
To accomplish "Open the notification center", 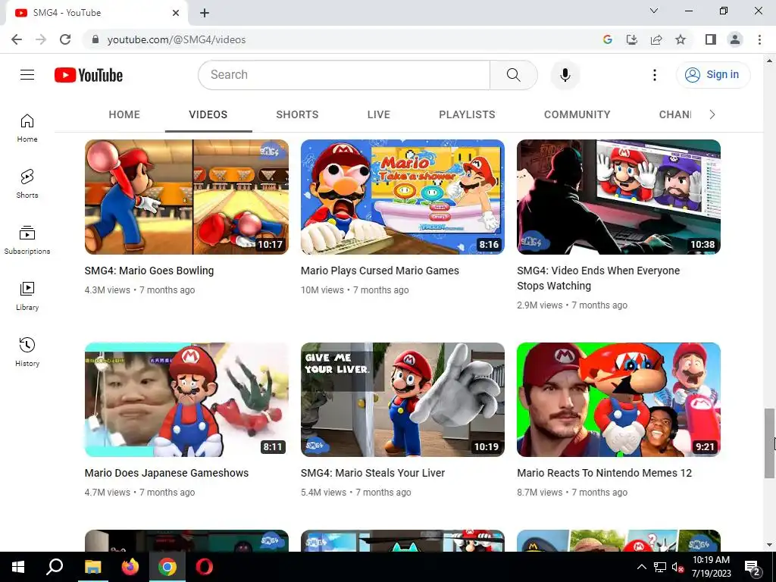I will 752,567.
